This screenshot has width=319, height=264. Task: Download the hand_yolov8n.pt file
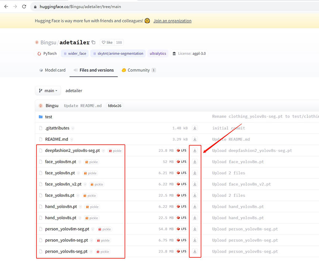tap(195, 206)
